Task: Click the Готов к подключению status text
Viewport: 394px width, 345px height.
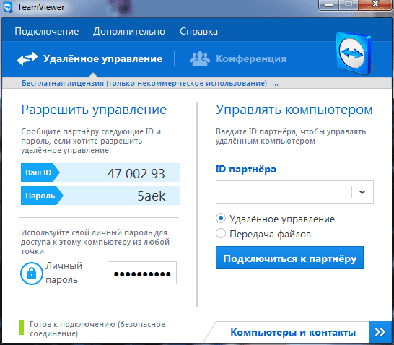Action: click(97, 328)
